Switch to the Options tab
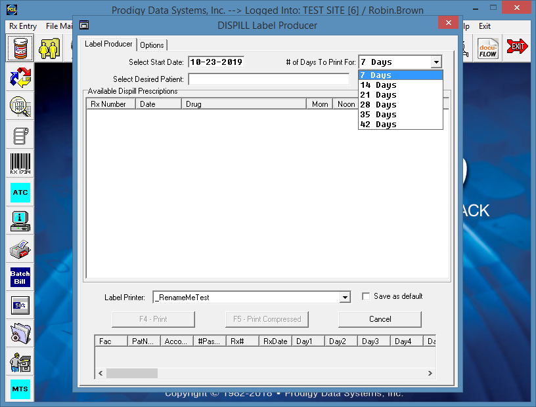 pos(152,45)
